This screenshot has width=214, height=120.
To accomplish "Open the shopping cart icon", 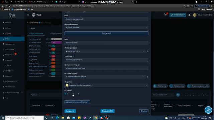I will point(166,15).
